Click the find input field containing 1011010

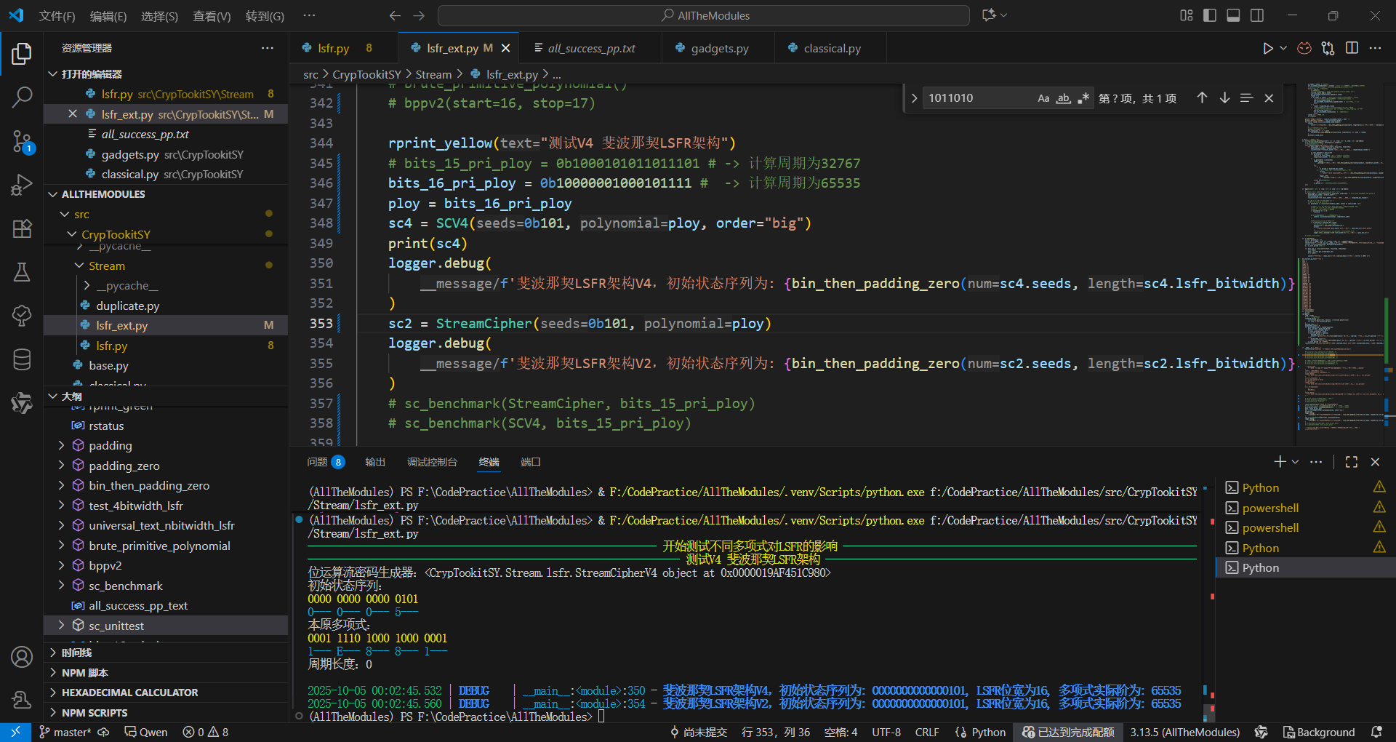pyautogui.click(x=974, y=98)
